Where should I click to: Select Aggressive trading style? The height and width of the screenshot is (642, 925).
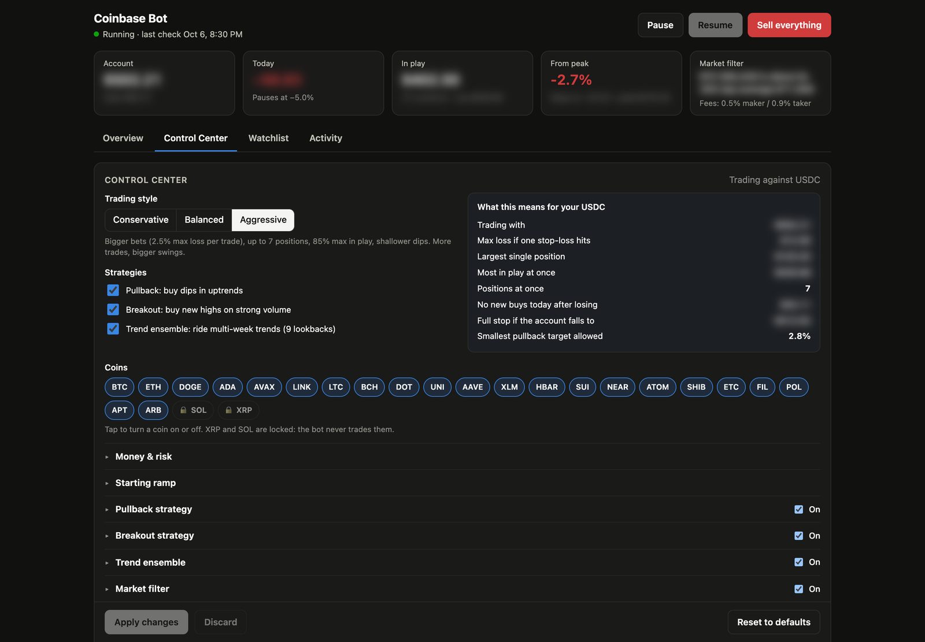click(263, 220)
